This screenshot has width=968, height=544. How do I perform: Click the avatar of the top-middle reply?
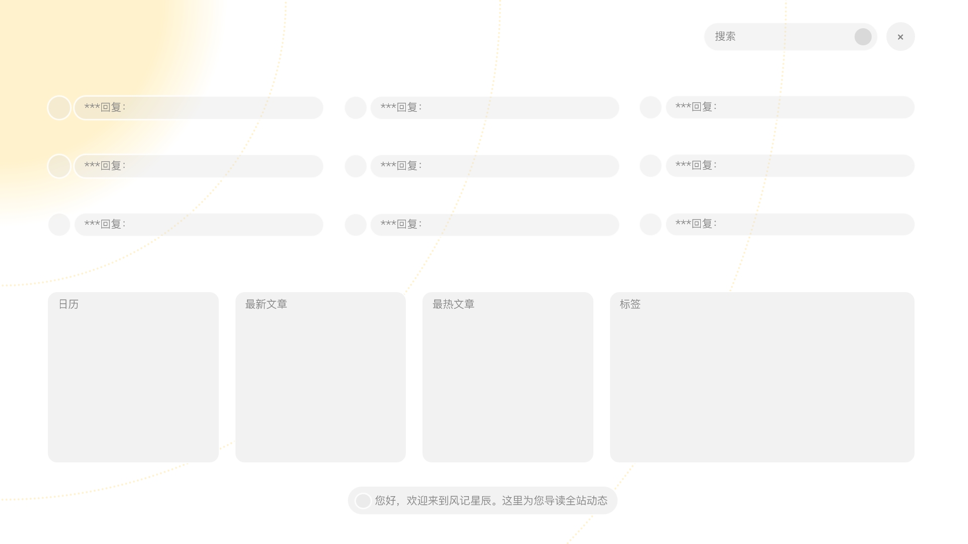coord(355,108)
